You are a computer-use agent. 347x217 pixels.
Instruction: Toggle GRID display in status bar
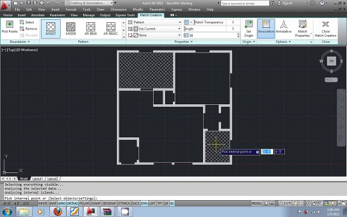point(62,203)
